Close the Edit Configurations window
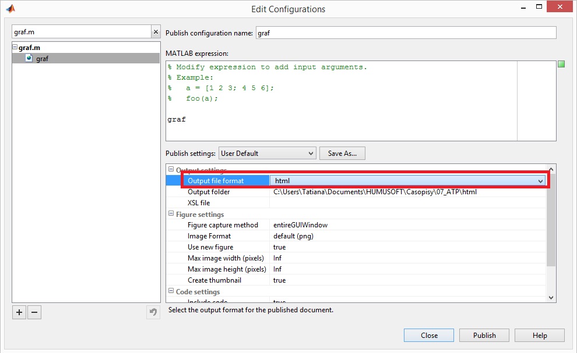The image size is (577, 353). point(560,6)
